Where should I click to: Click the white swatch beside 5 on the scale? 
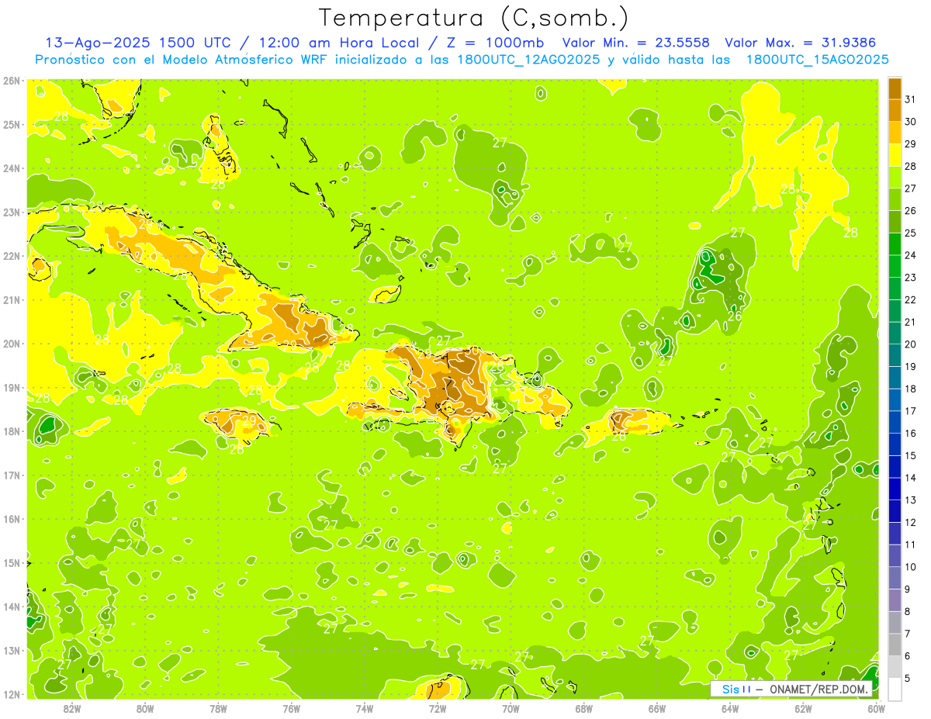point(895,689)
